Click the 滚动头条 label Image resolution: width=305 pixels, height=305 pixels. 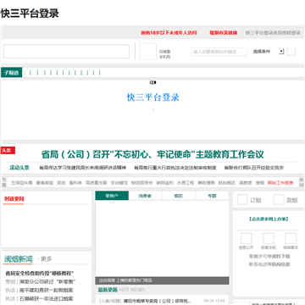[x=19, y=168]
